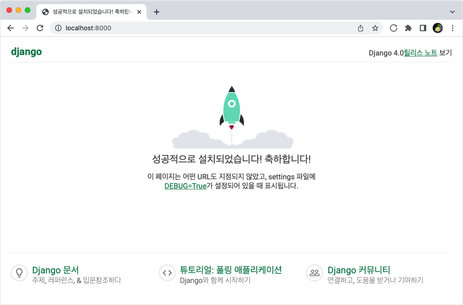This screenshot has width=463, height=305.
Task: Open the 릴리스 노트 link
Action: coord(420,53)
